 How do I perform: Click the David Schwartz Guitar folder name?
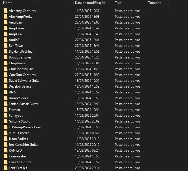click(25, 81)
